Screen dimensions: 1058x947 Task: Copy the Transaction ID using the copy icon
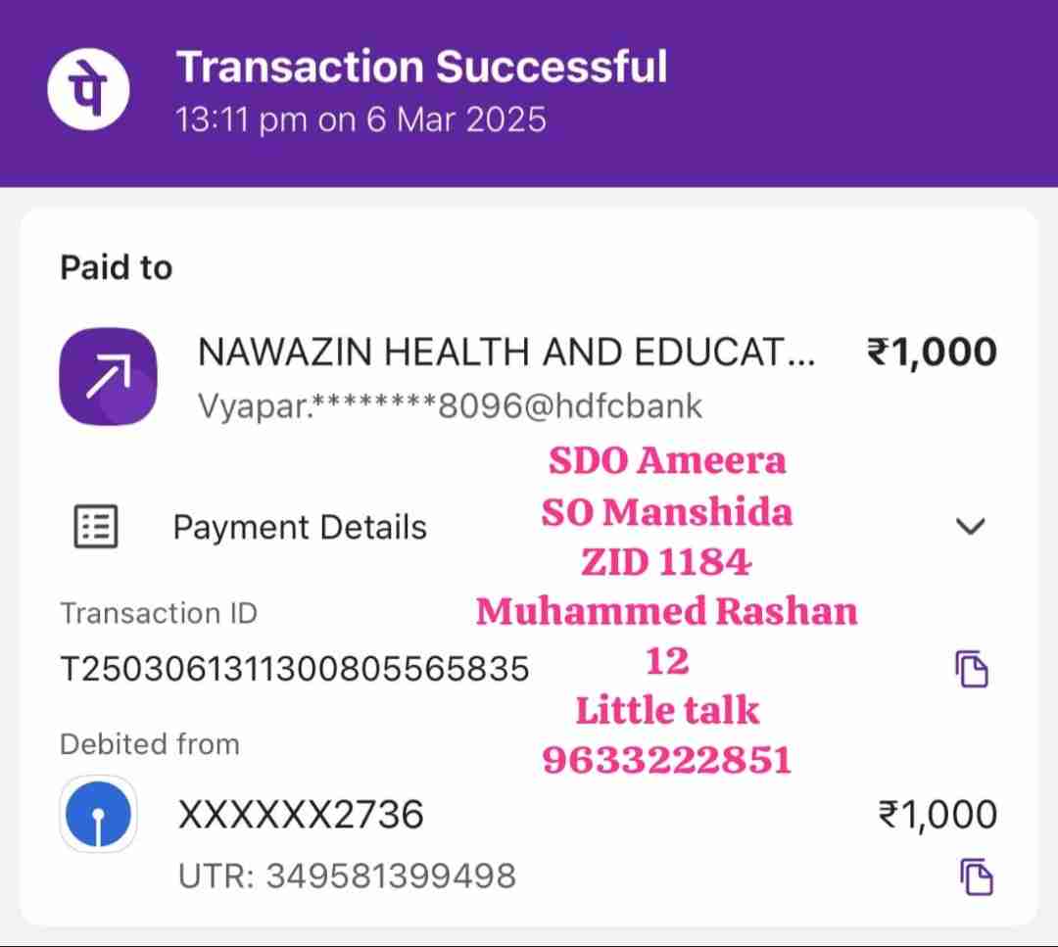coord(972,669)
